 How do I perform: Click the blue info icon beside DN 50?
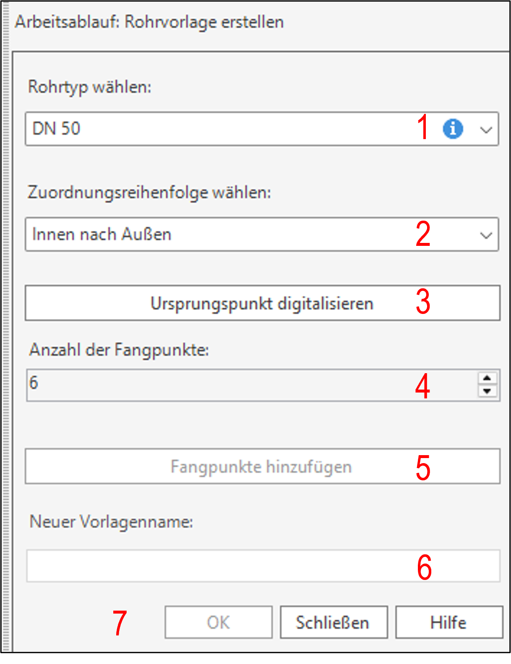point(453,129)
